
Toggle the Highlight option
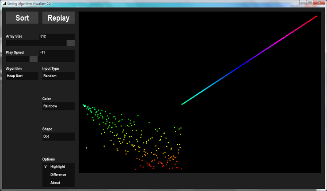pos(58,167)
